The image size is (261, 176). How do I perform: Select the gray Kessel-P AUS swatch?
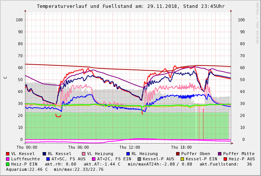point(139,159)
